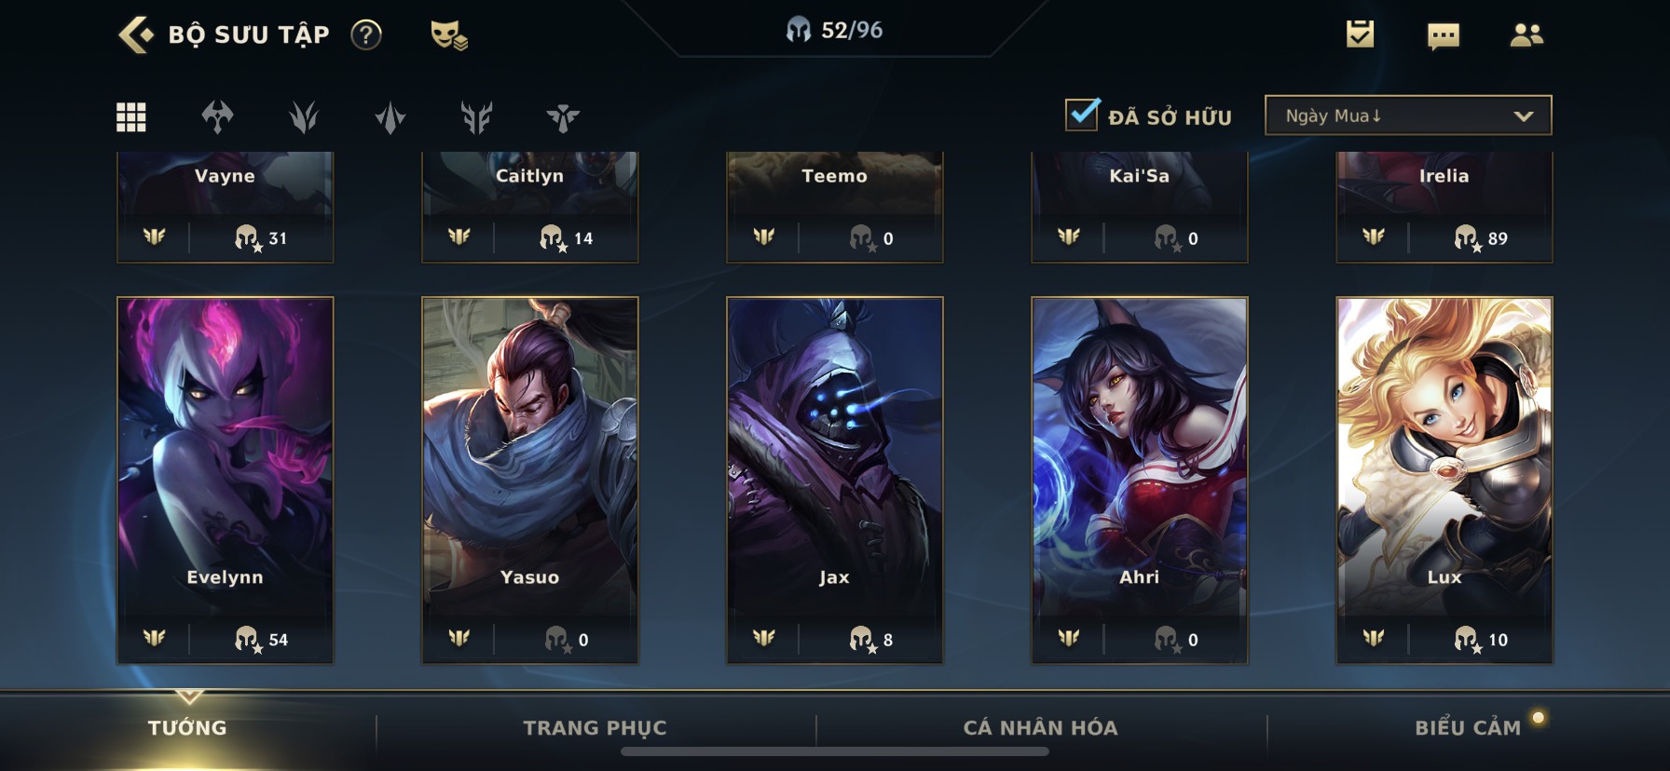
Task: Select the Lux champion portrait
Action: (1444, 480)
